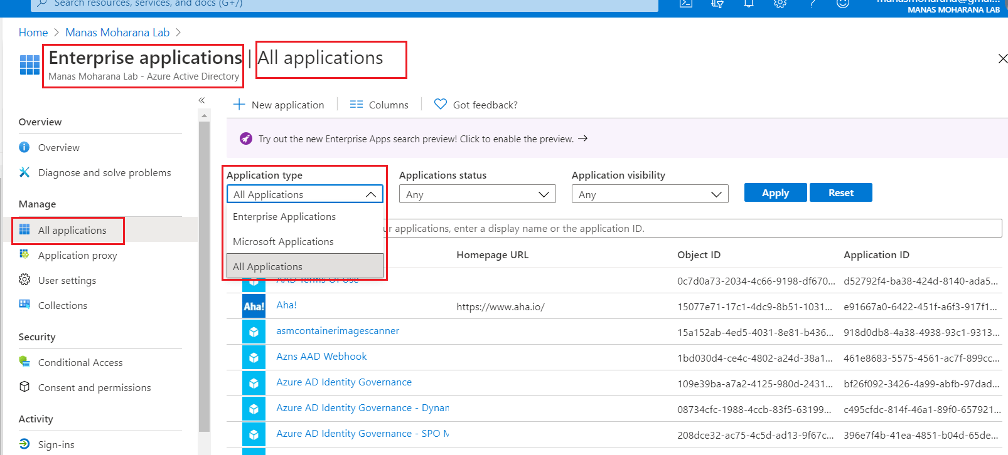Click the heart icon beside Got feedback
The image size is (1008, 455).
click(441, 104)
